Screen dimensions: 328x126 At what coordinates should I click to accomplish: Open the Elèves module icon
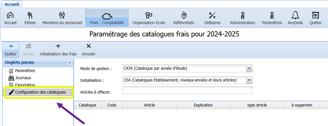pyautogui.click(x=30, y=18)
